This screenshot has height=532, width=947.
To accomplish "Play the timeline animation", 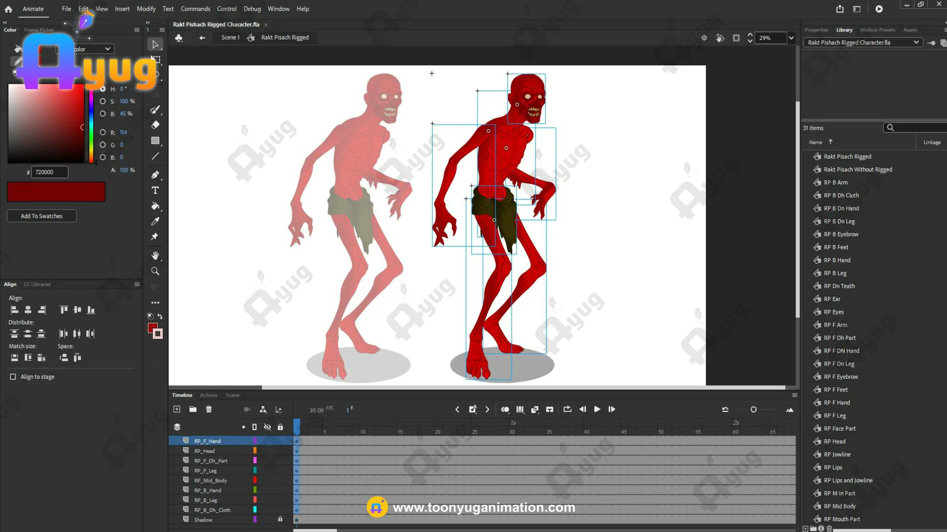I will click(x=597, y=409).
